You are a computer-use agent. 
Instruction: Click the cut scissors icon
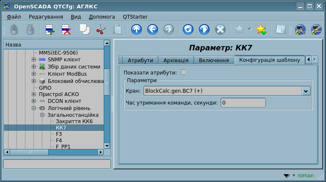[x=101, y=30]
